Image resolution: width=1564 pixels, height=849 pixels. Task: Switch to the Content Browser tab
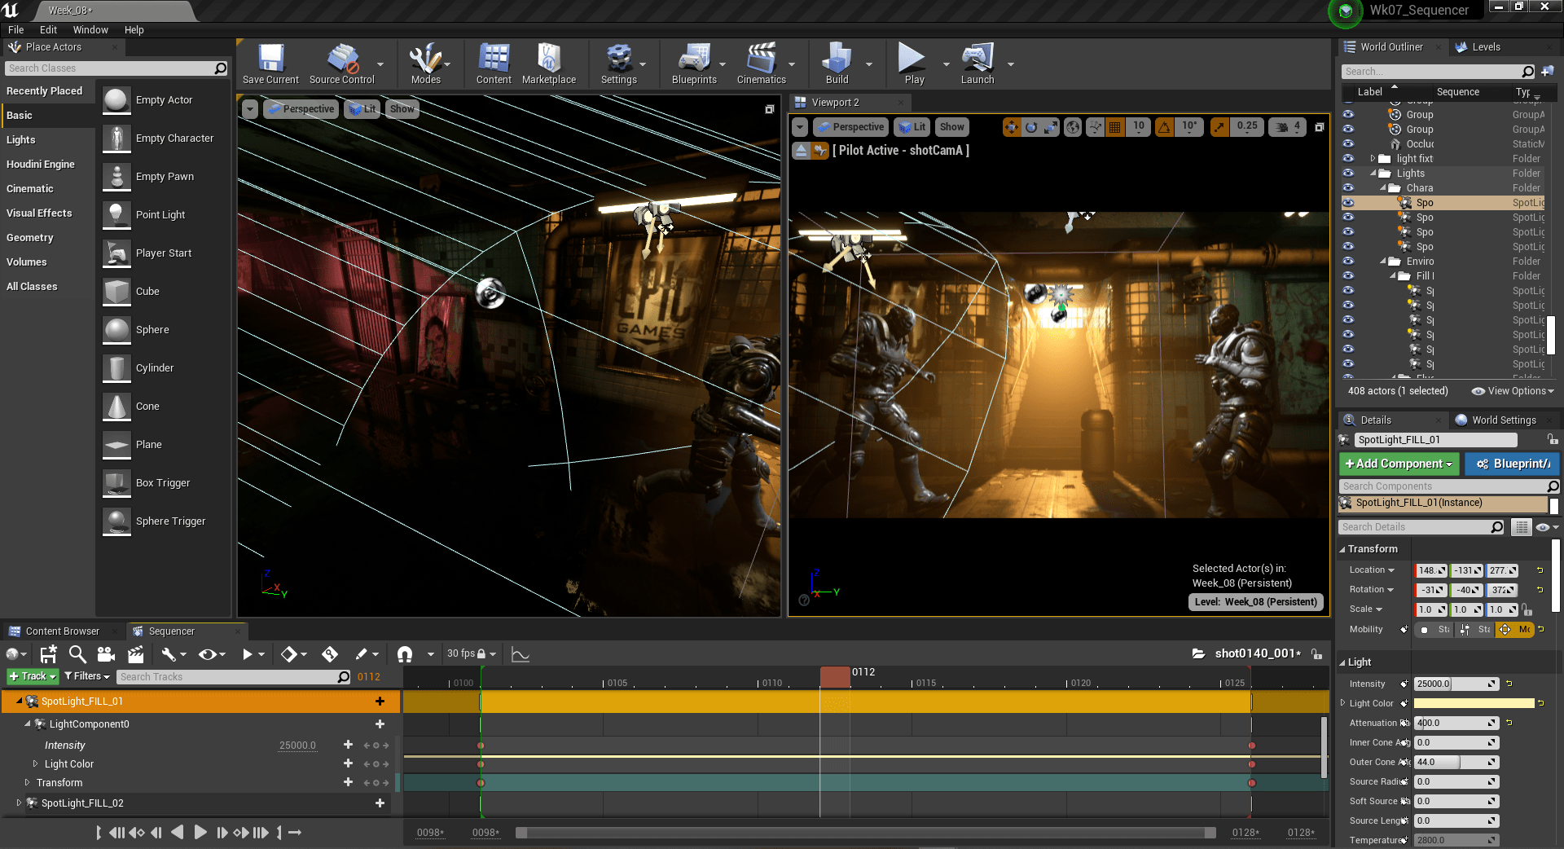click(62, 631)
